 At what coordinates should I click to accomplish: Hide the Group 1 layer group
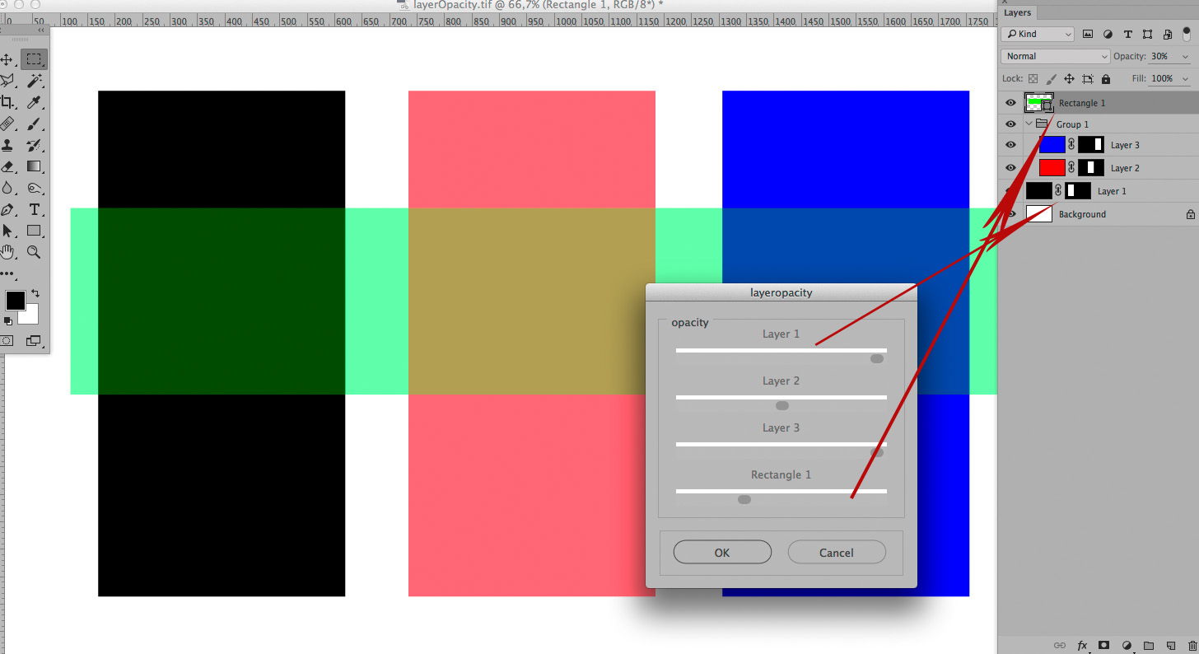pyautogui.click(x=1011, y=124)
